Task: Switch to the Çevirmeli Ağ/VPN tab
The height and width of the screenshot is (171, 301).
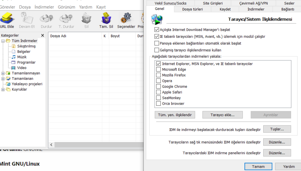Action: [x=254, y=3]
